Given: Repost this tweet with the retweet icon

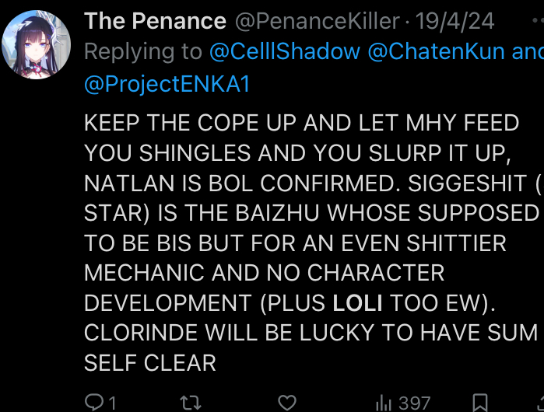Looking at the screenshot, I should pyautogui.click(x=190, y=402).
